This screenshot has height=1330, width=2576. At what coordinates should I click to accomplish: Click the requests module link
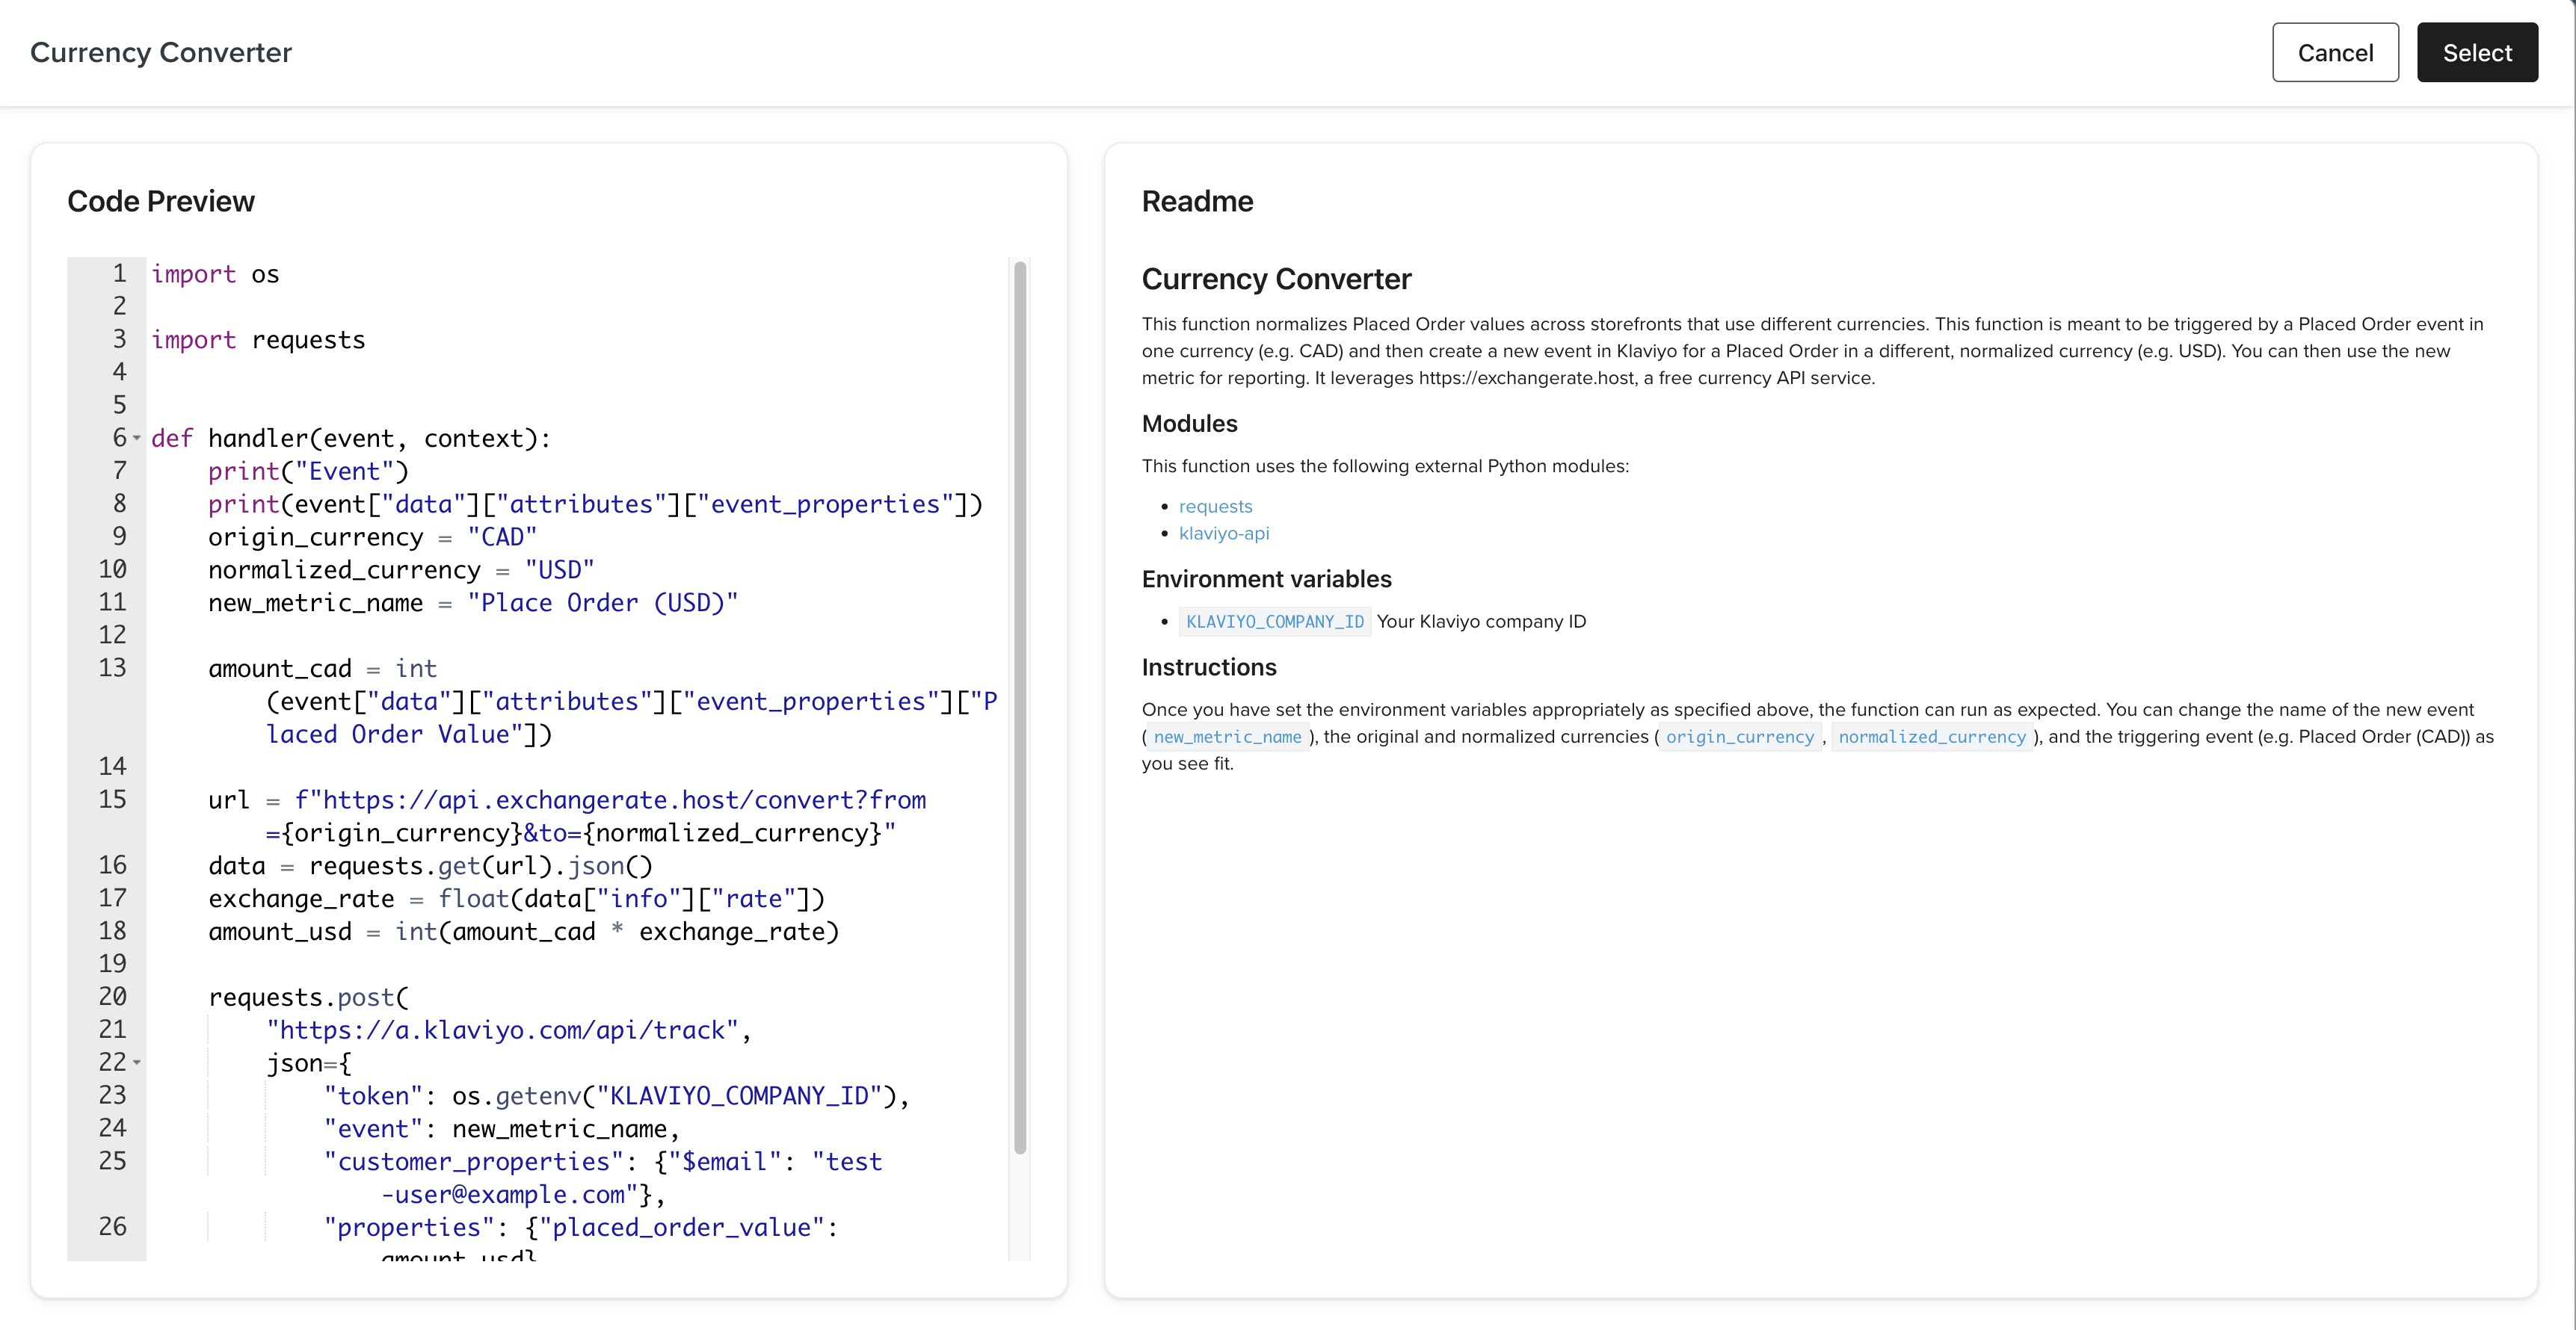(x=1215, y=506)
